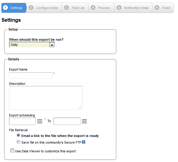Image resolution: width=178 pixels, height=162 pixels.
Task: Go to the Field List step
Action: [x=78, y=8]
